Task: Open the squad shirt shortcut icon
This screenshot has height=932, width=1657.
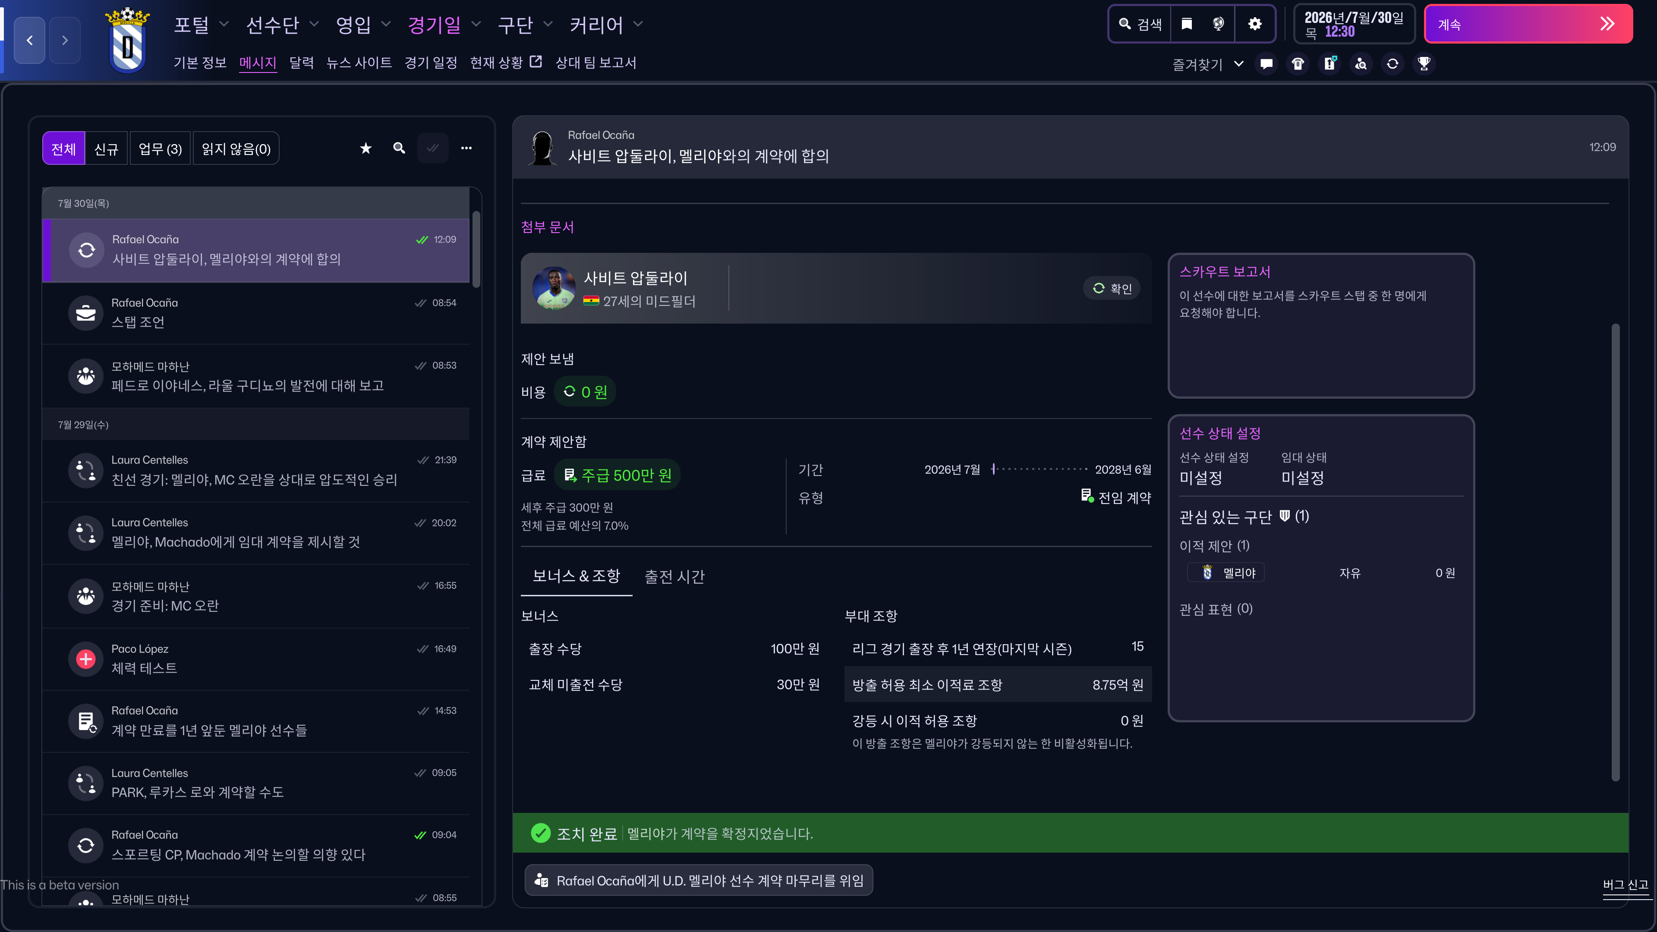Action: coord(1298,64)
